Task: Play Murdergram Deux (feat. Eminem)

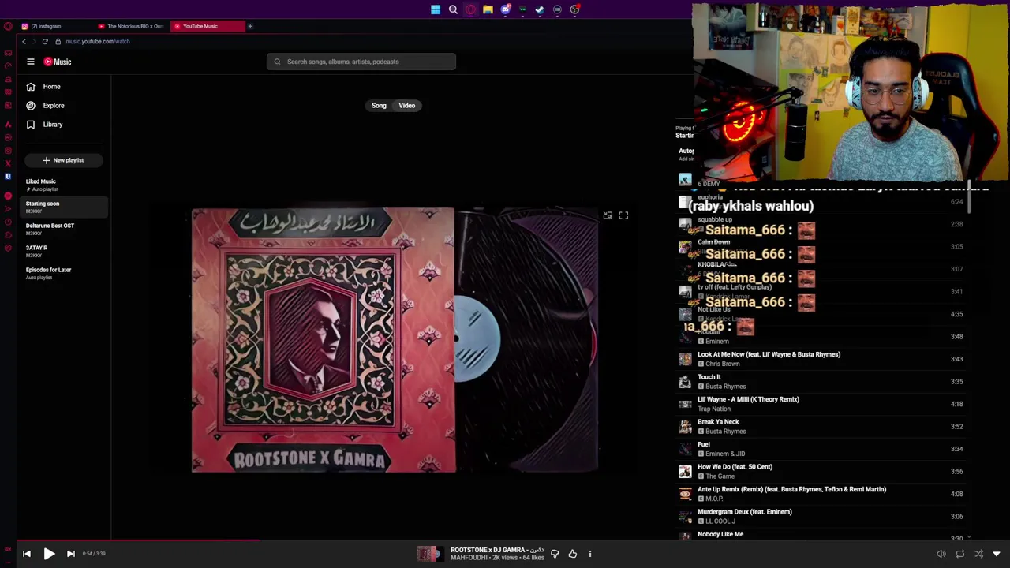Action: tap(821, 516)
